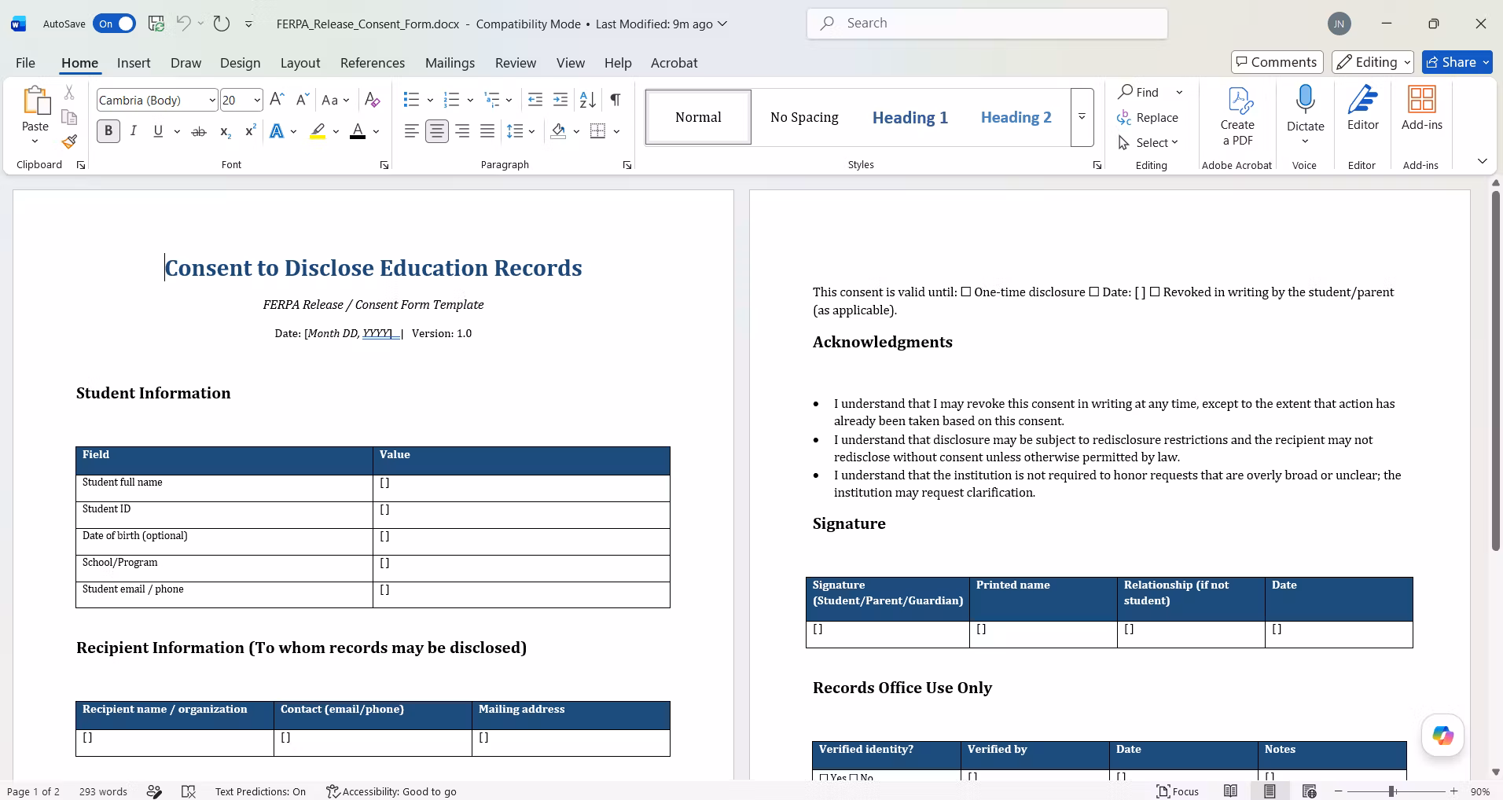The image size is (1503, 800).
Task: Click the Share button
Action: 1457,62
